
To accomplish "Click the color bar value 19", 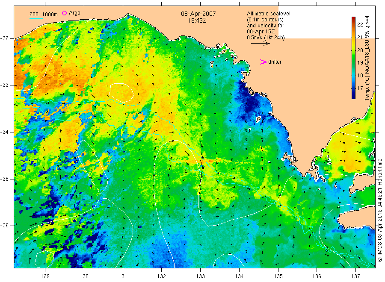I will coord(360,62).
